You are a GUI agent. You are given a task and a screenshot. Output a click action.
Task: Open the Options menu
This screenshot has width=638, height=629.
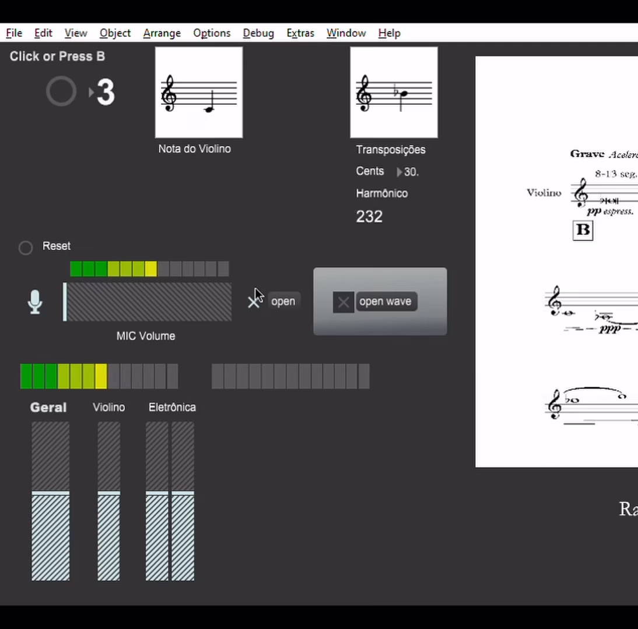pyautogui.click(x=212, y=33)
